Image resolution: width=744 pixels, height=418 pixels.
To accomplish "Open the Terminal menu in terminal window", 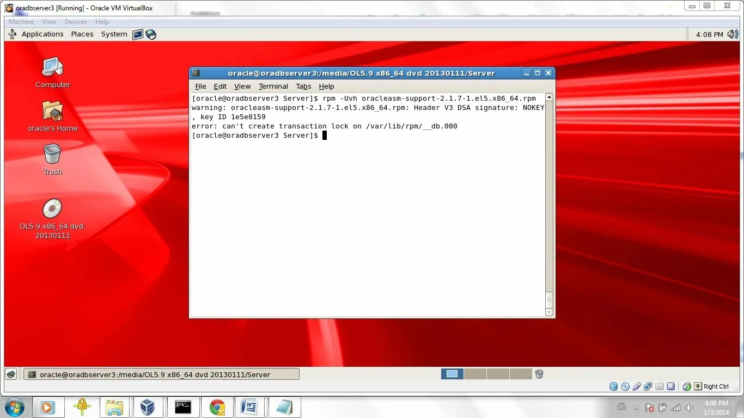I will 273,87.
